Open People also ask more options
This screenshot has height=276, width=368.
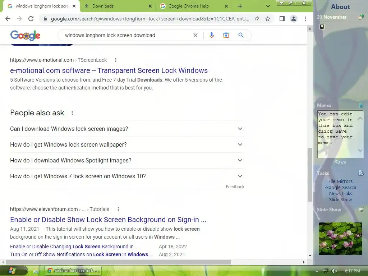tap(72, 113)
